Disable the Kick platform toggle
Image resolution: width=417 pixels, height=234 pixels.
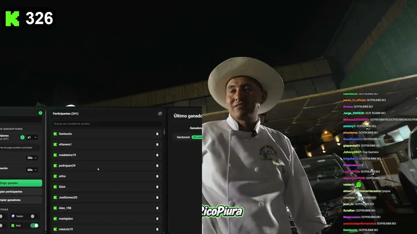[34, 226]
